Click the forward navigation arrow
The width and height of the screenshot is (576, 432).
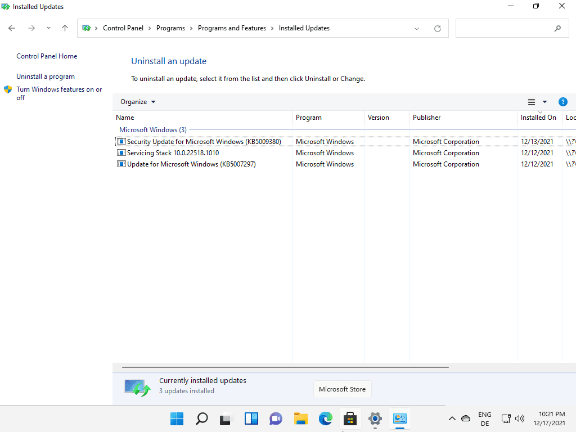coord(31,28)
